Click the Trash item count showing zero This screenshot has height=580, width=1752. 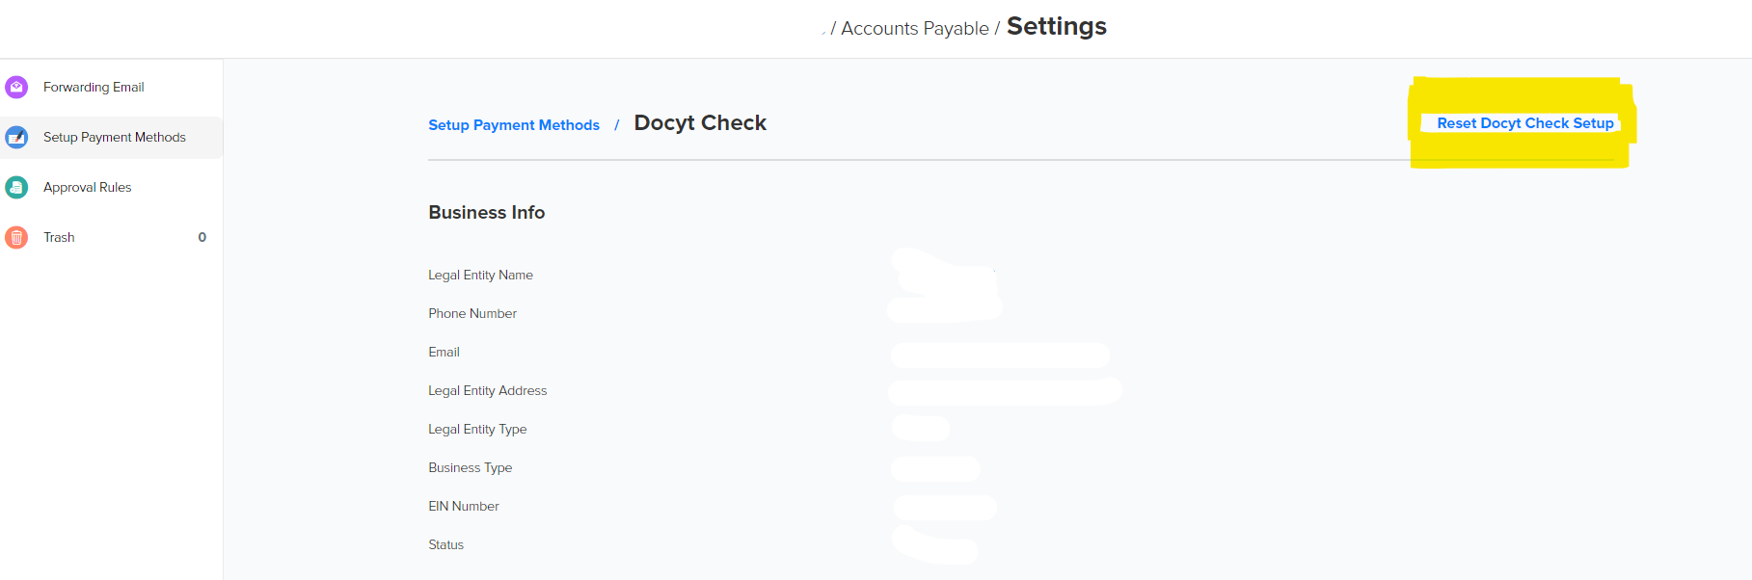(x=201, y=237)
